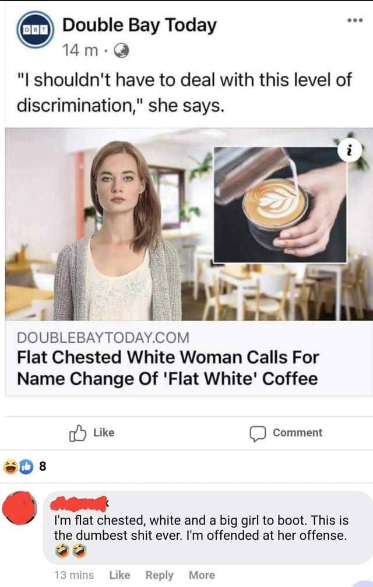This screenshot has height=587, width=373.
Task: View the 8 reactions count
Action: [43, 466]
